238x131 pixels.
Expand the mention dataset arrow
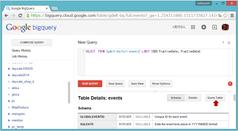click(9, 120)
